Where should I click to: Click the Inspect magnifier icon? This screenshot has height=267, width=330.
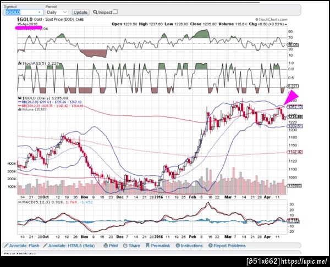[x=95, y=13]
